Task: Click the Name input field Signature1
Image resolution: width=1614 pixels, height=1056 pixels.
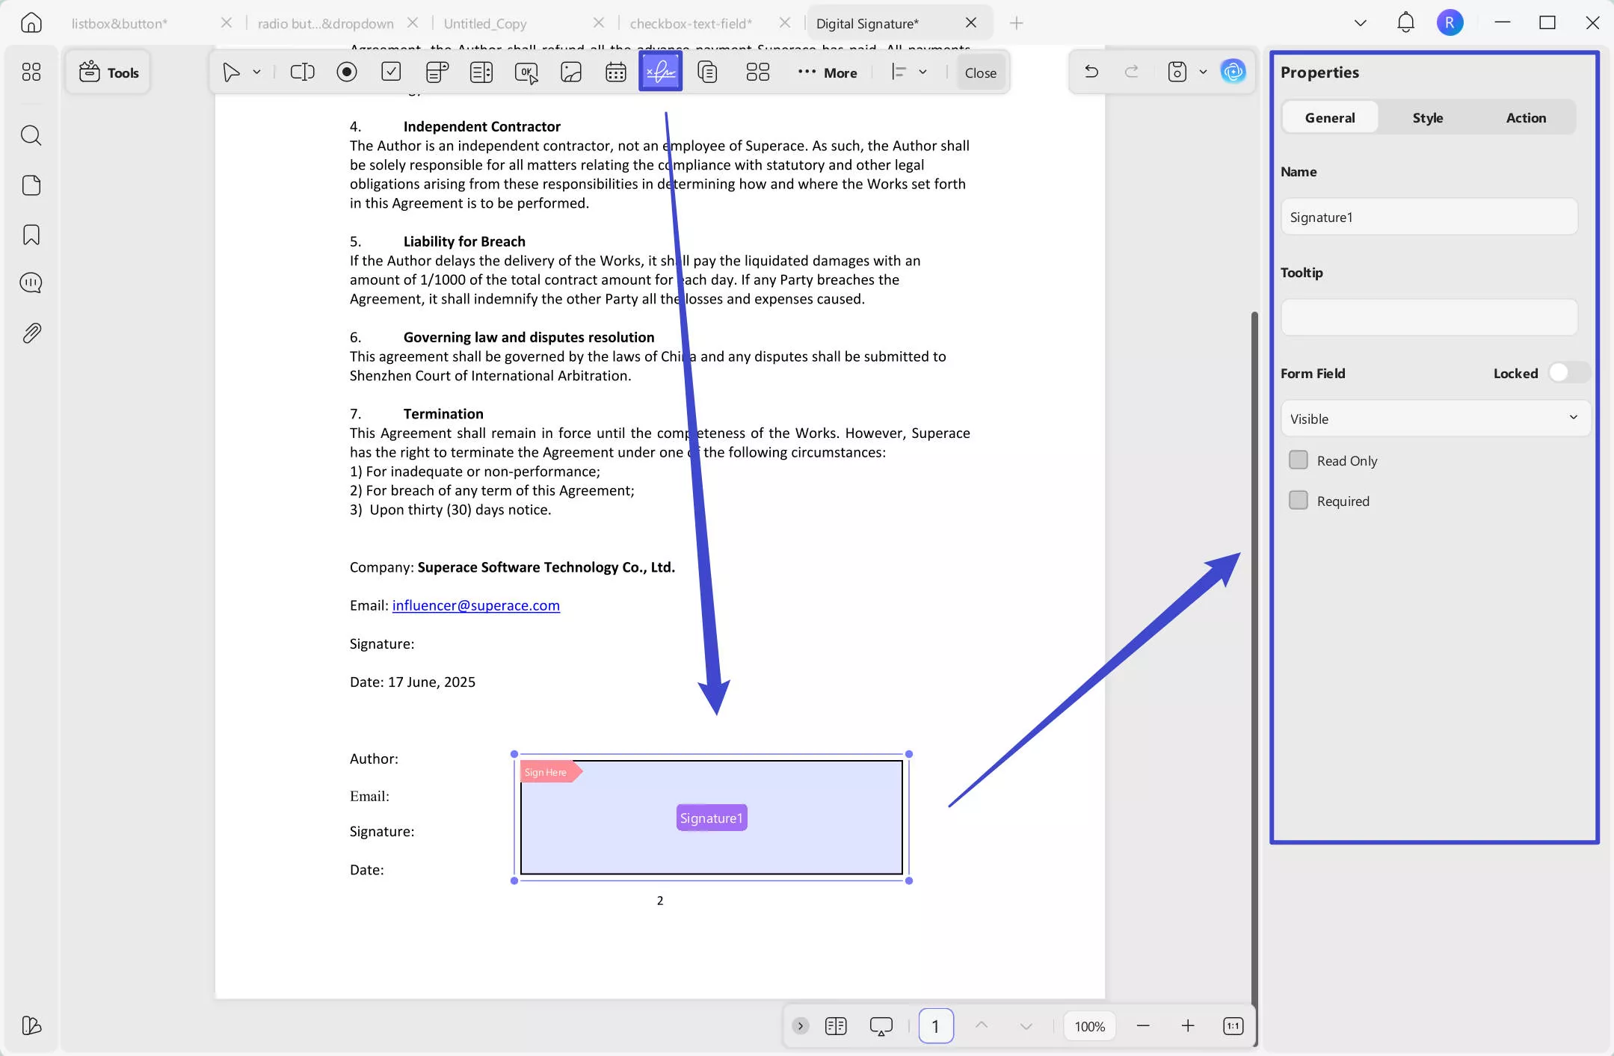Action: [1429, 217]
